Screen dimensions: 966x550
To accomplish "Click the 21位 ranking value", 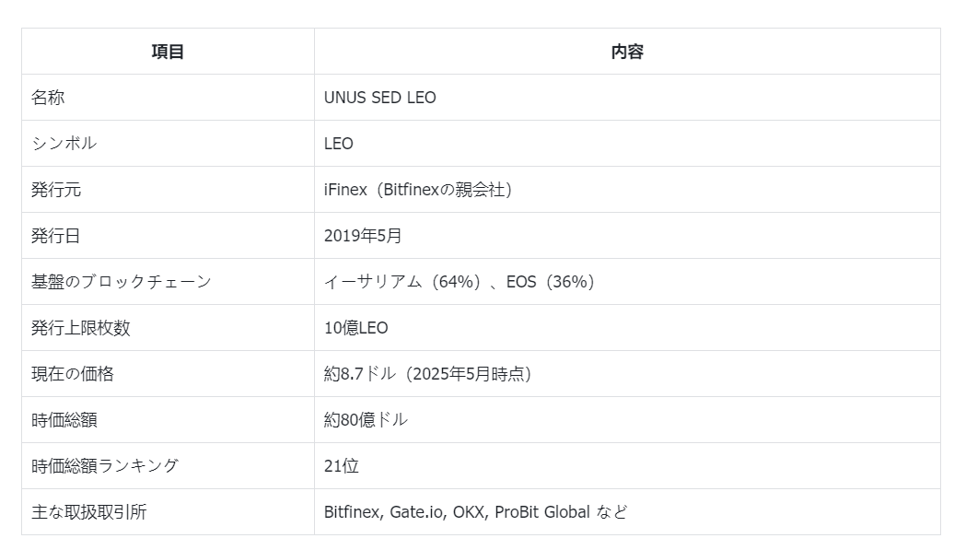I will 341,466.
